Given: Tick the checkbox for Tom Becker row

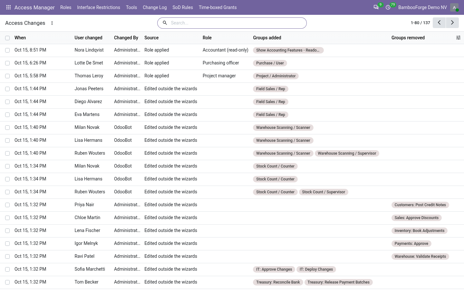Looking at the screenshot, I should (7, 282).
